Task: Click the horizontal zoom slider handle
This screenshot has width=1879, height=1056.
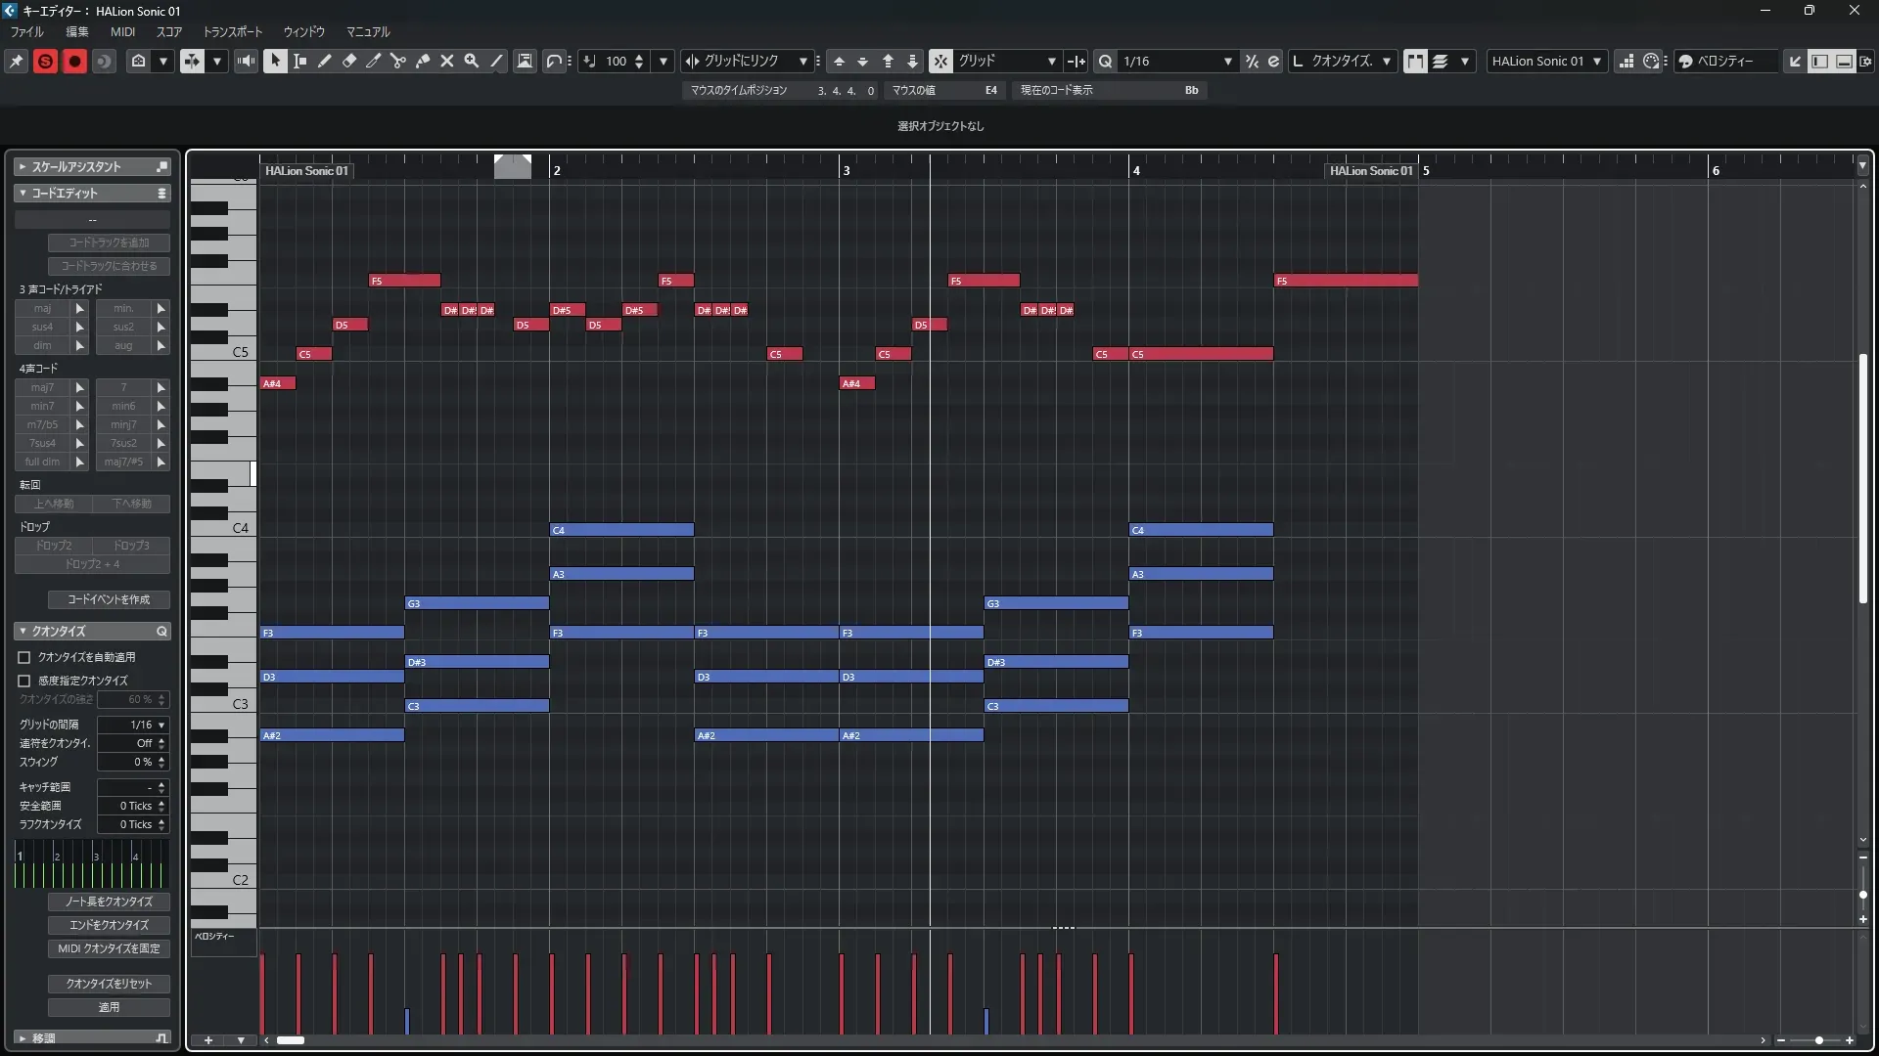Action: coord(1818,1040)
